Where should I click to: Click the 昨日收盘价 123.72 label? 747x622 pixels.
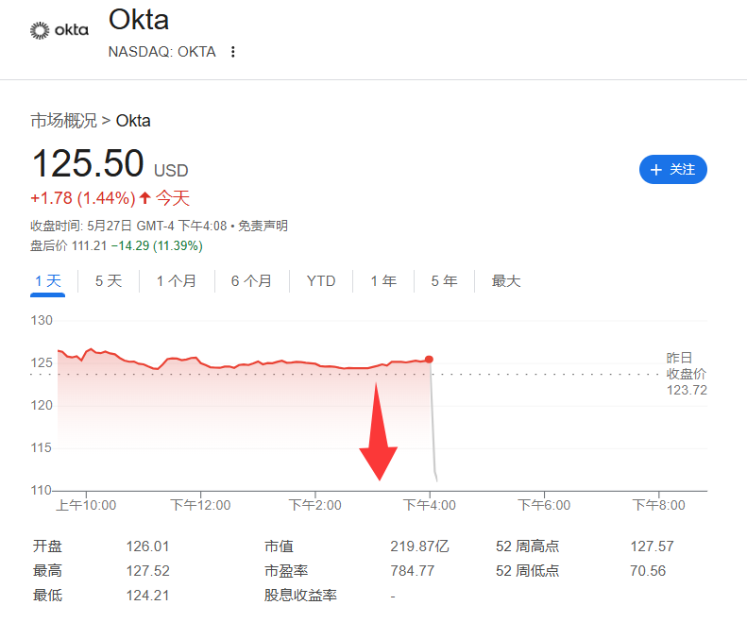(687, 374)
